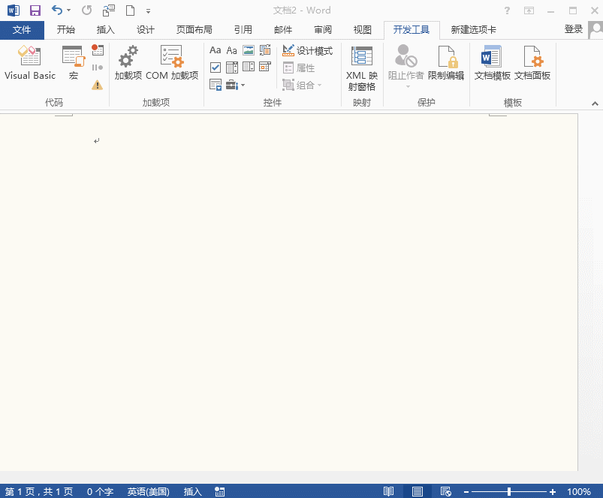This screenshot has height=498, width=603.
Task: Switch to the 视图 View tab
Action: coord(362,30)
